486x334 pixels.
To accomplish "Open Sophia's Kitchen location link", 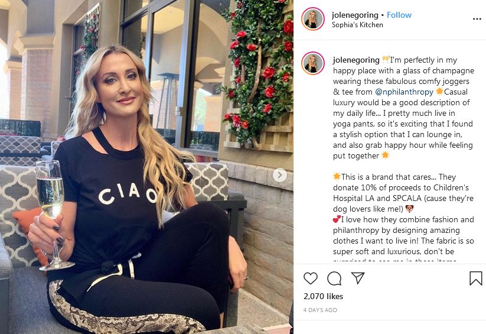I will (357, 25).
